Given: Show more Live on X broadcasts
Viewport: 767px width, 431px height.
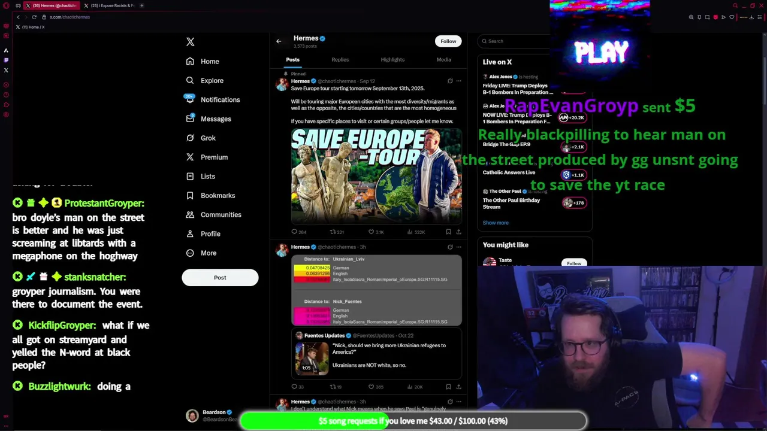Looking at the screenshot, I should click(x=496, y=223).
